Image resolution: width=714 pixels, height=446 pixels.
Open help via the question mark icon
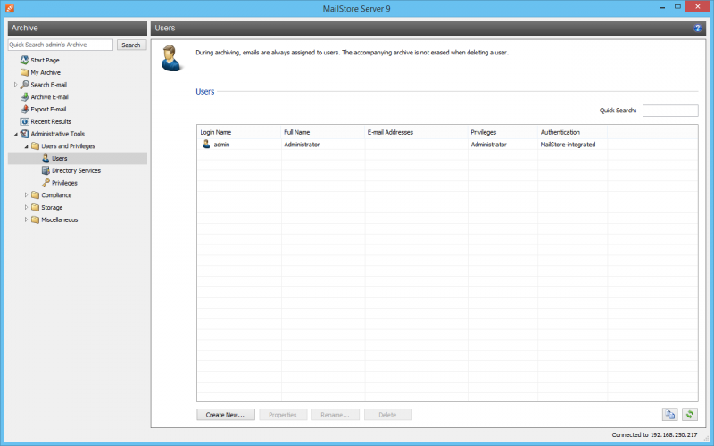pyautogui.click(x=698, y=29)
